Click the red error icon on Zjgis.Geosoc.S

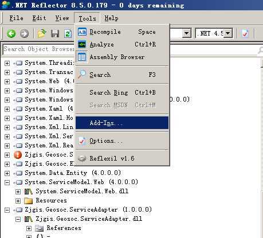pyautogui.click(x=18, y=155)
